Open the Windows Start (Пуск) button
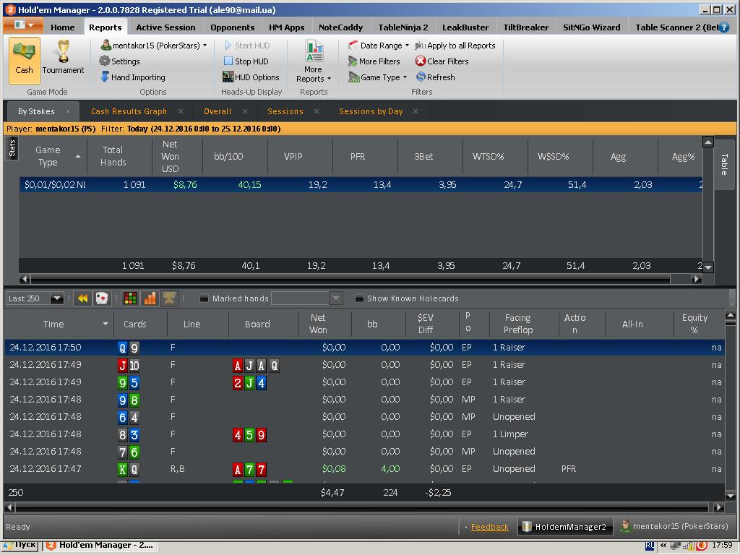The width and height of the screenshot is (740, 555). 20,546
